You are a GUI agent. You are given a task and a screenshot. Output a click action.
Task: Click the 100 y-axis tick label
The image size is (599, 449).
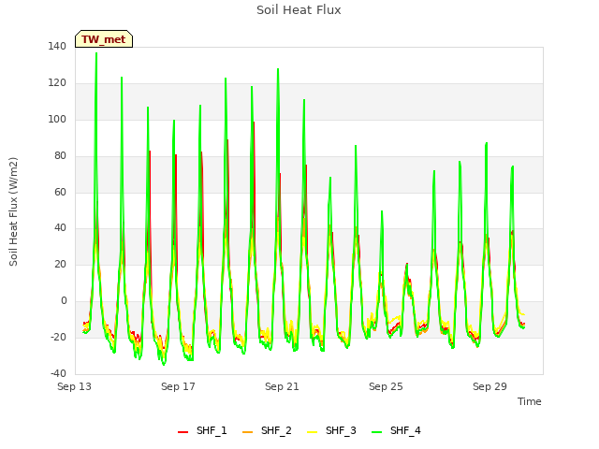pos(57,119)
